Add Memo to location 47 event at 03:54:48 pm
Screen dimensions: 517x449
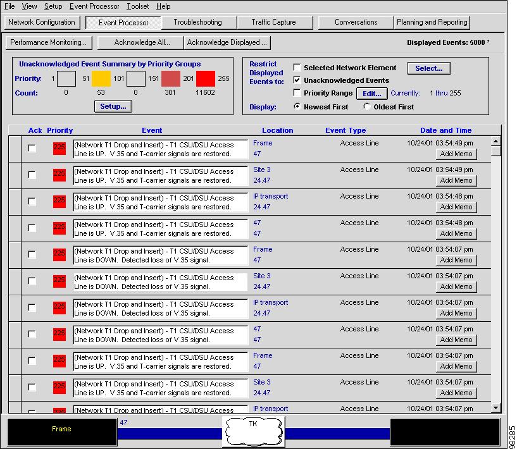pos(456,233)
